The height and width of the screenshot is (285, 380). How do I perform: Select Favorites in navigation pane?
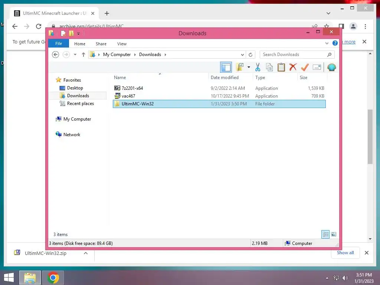pyautogui.click(x=72, y=80)
